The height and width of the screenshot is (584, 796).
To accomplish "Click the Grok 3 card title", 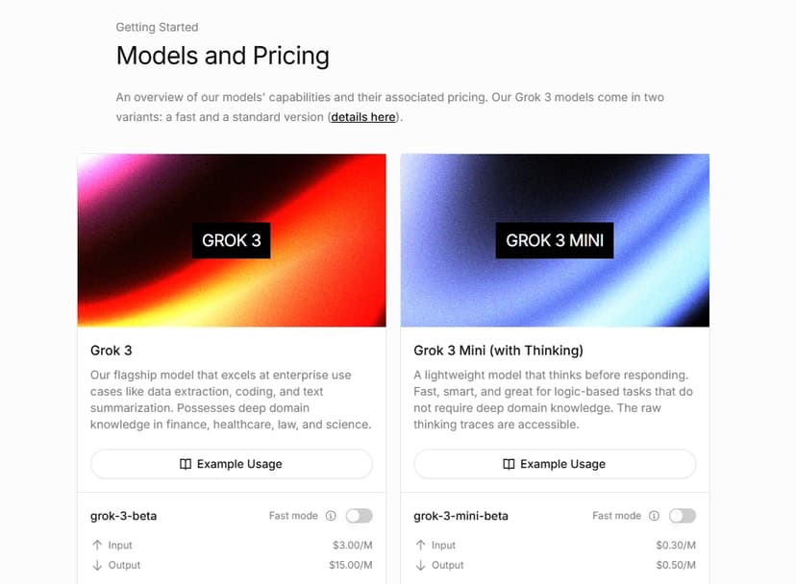I will click(111, 350).
